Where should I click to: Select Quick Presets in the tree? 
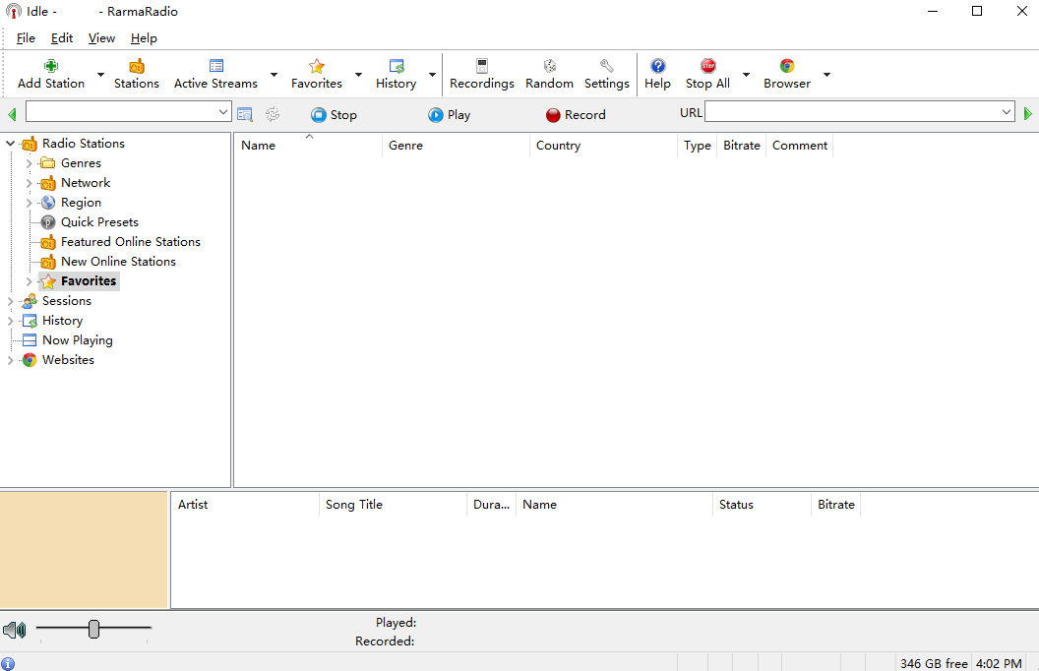(99, 222)
